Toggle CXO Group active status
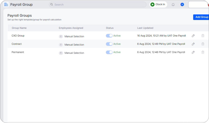The image size is (209, 123). [x=109, y=36]
